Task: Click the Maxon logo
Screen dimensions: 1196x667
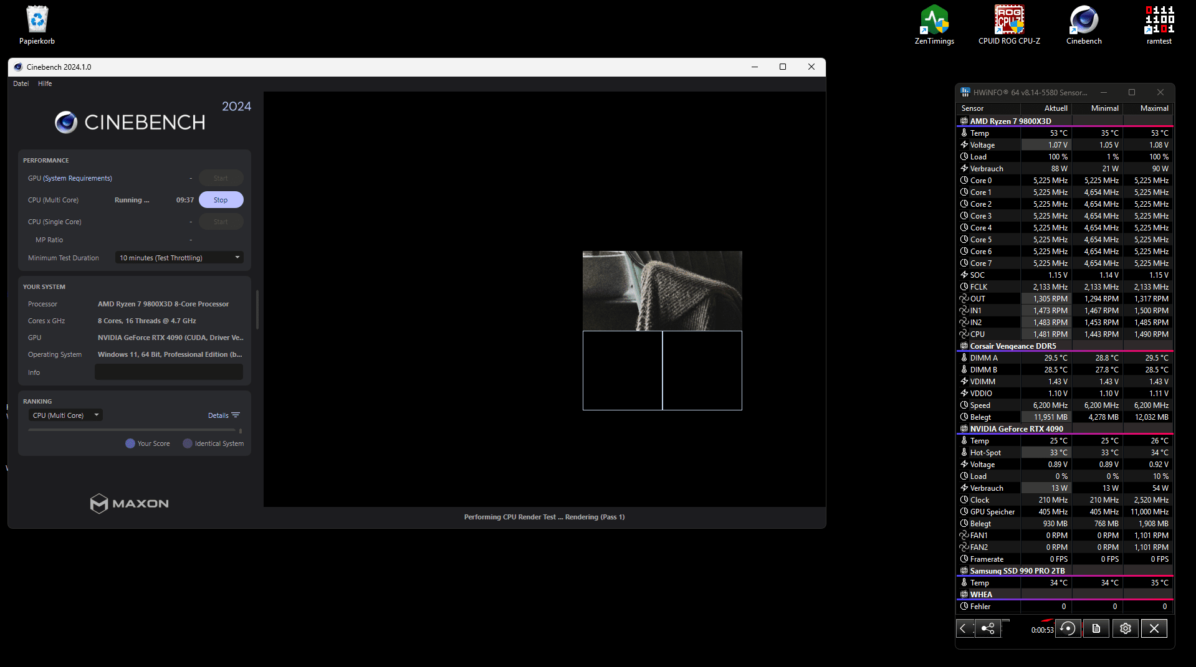Action: tap(130, 503)
